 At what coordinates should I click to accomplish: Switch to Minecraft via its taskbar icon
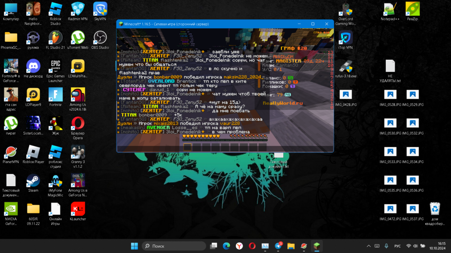tap(317, 246)
